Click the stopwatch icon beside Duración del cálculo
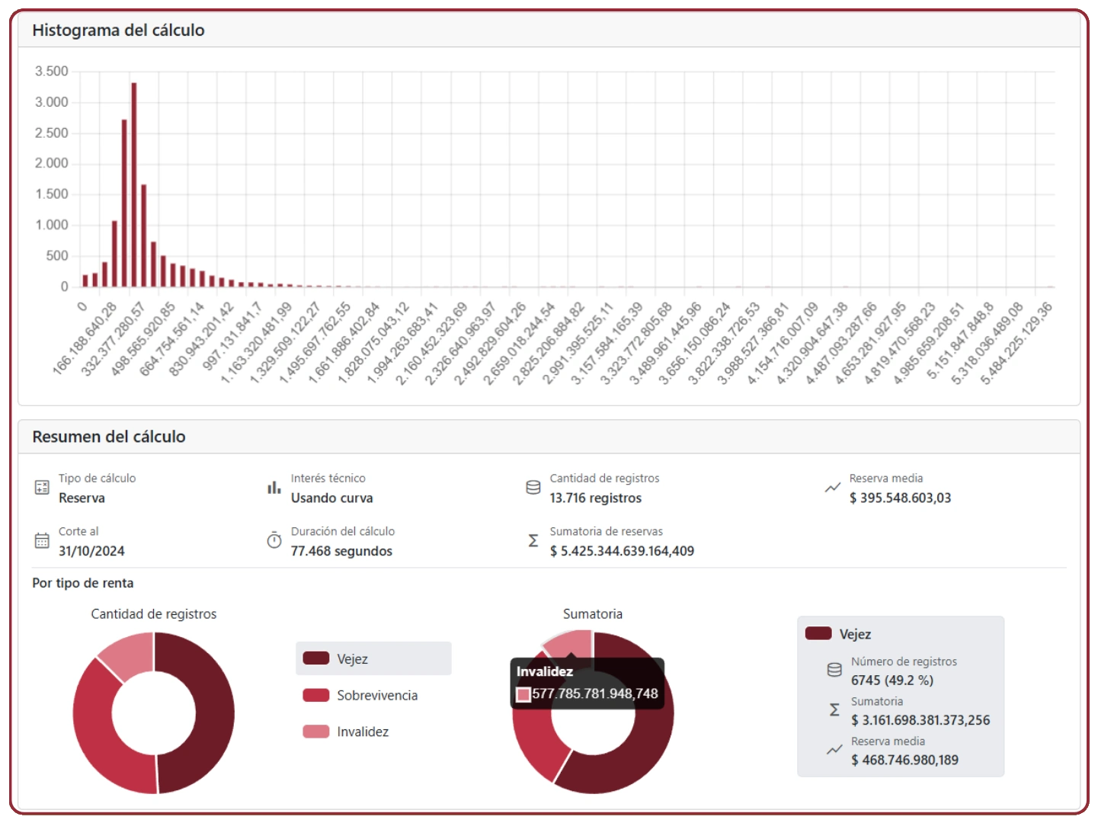The height and width of the screenshot is (823, 1098). 274,540
